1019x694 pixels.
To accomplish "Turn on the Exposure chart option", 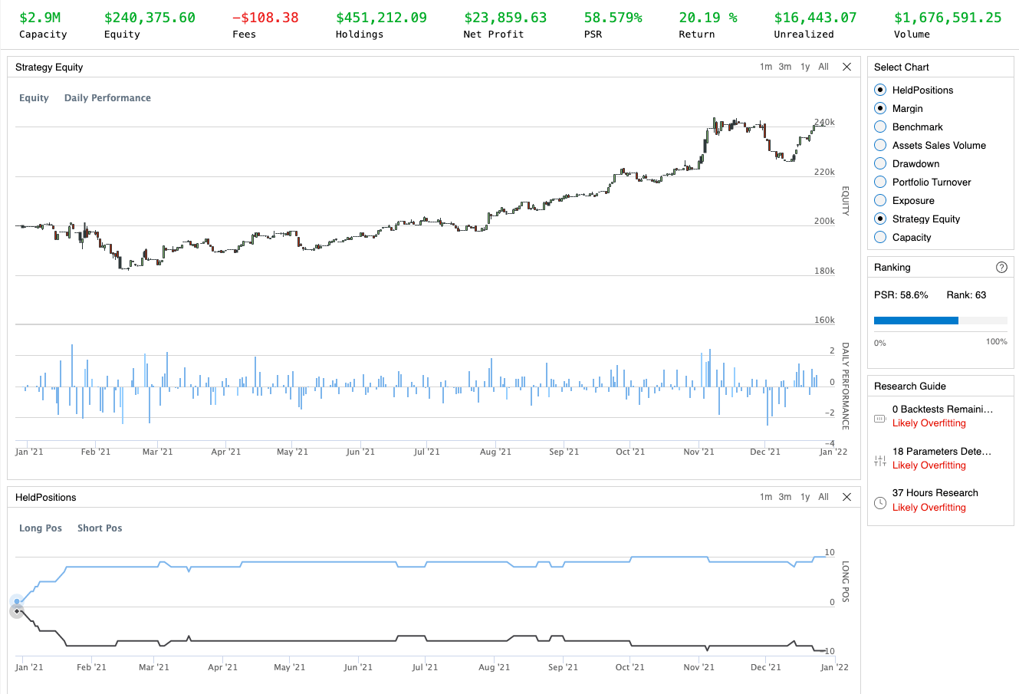I will pyautogui.click(x=880, y=201).
